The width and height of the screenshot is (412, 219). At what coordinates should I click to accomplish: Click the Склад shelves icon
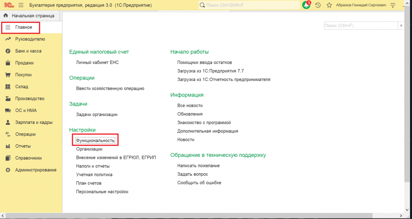[x=8, y=87]
